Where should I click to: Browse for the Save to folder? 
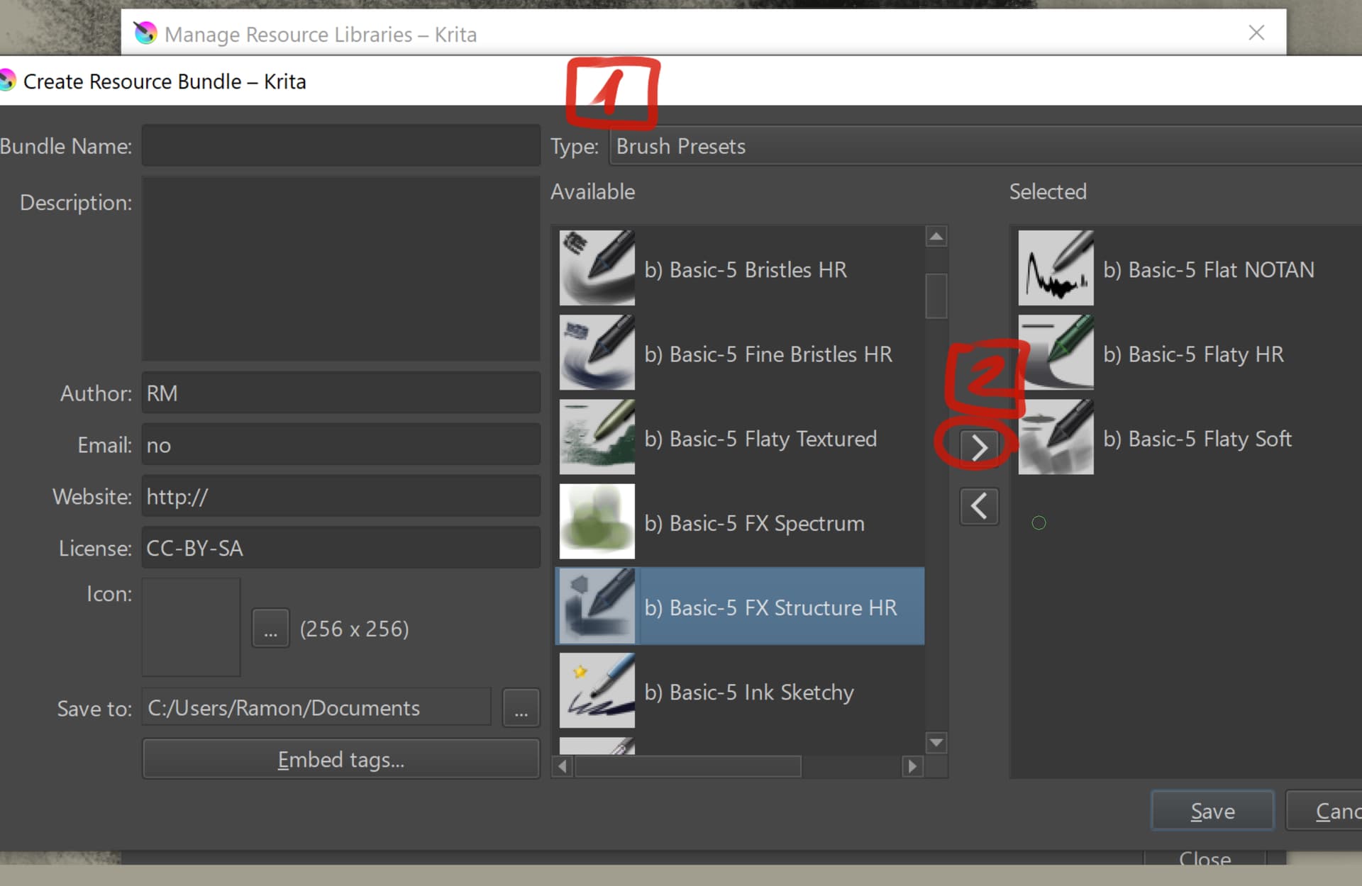pos(521,708)
